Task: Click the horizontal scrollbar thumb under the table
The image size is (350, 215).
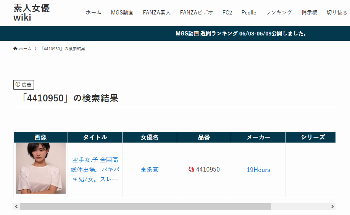Action: click(145, 207)
